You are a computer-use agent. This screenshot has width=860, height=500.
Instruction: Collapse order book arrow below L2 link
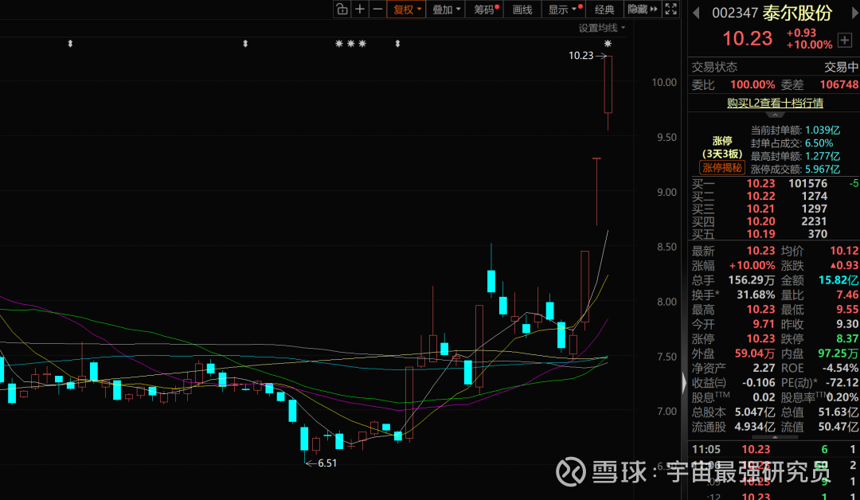(775, 115)
